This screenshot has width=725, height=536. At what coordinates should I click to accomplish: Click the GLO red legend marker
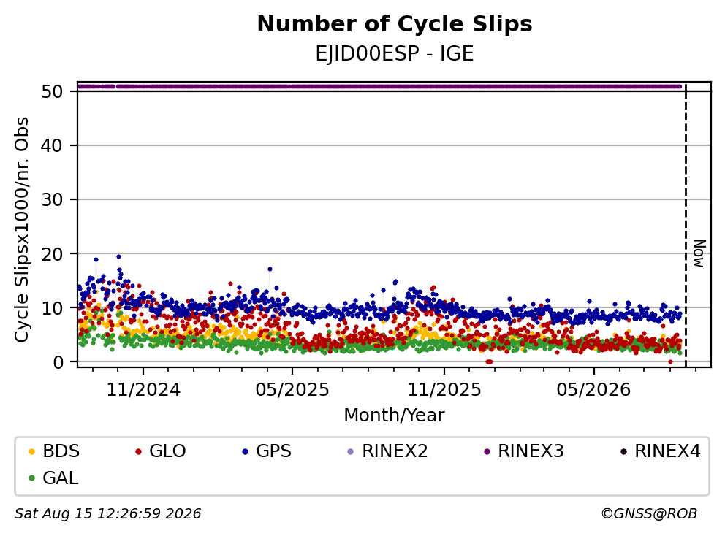(x=138, y=451)
